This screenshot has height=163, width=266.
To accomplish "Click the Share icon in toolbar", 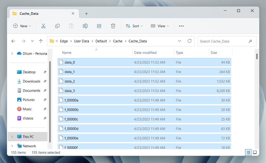I will pos(99,26).
